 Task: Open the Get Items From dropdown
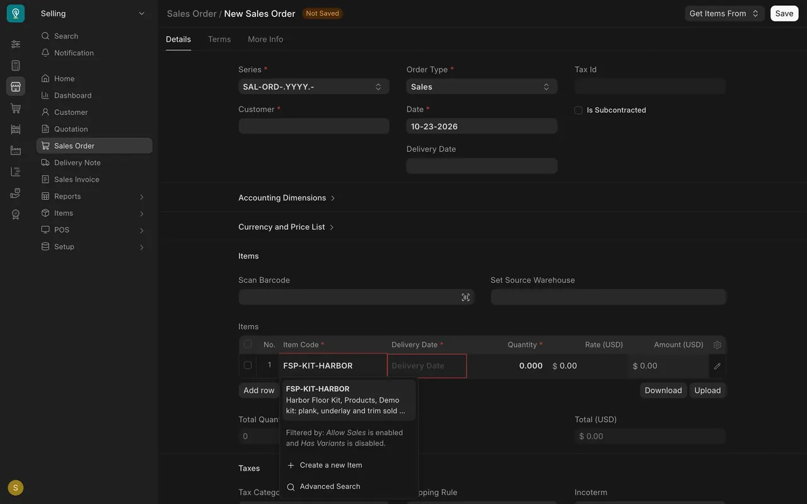[725, 13]
